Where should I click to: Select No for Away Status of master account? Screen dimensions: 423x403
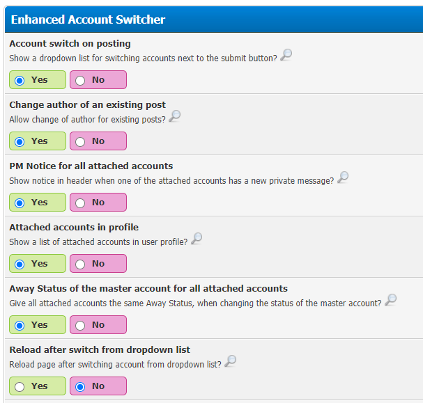click(x=98, y=324)
